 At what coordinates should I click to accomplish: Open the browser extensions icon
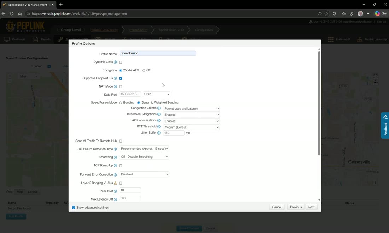335,14
